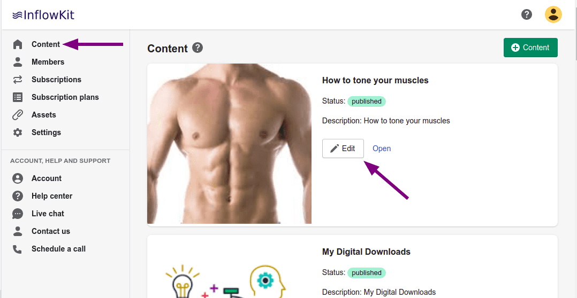Screen dimensions: 577x298
Task: Click the Live chat bubble icon
Action: (18, 214)
